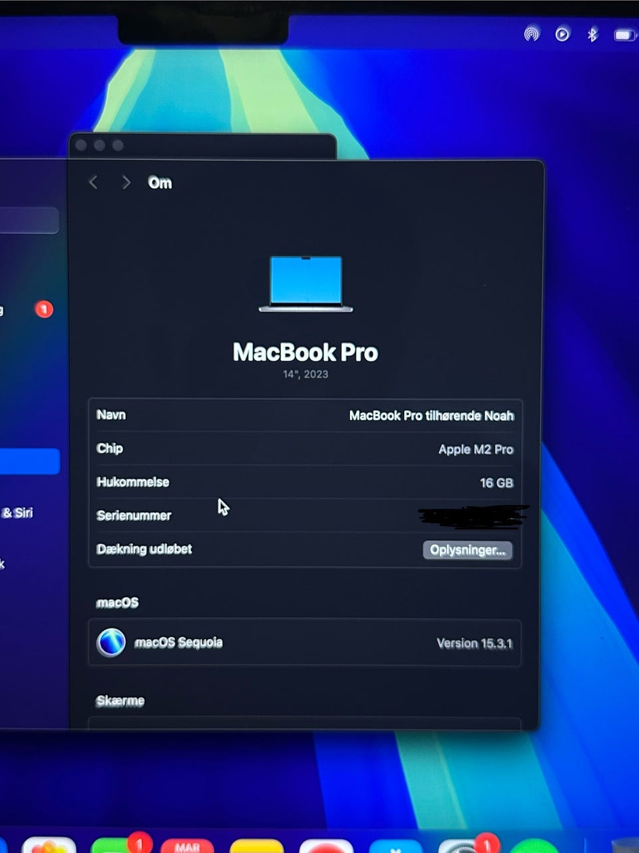Screen dimensions: 639x853
Task: Click the 14", 2023 model text
Action: coord(306,374)
